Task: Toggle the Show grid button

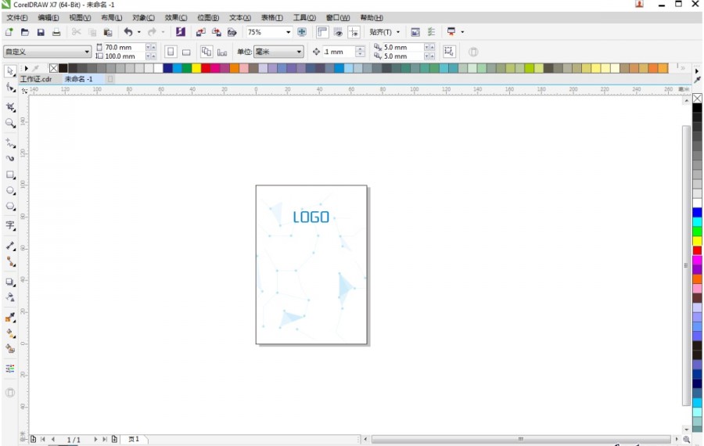Action: pyautogui.click(x=338, y=32)
